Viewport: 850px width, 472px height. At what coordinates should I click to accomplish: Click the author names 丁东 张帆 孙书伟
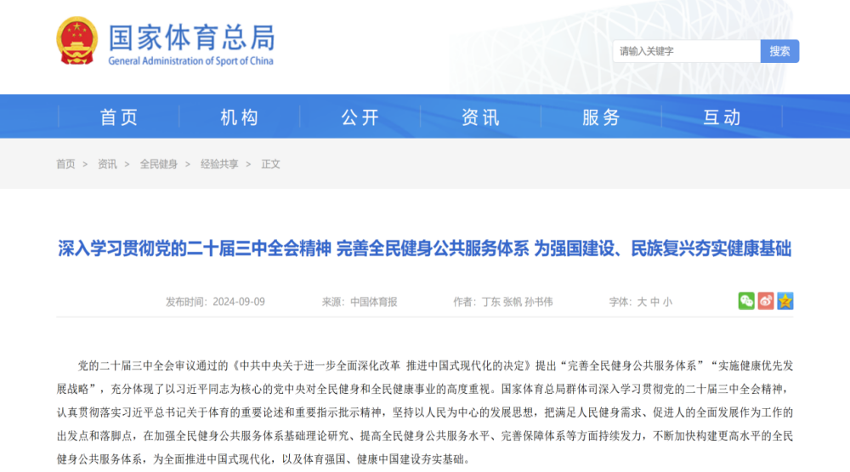(517, 302)
